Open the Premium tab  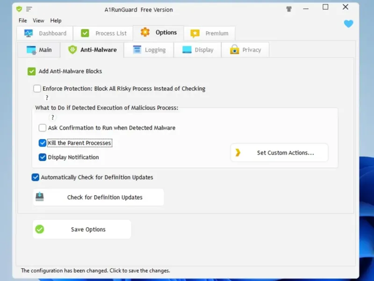click(x=209, y=33)
